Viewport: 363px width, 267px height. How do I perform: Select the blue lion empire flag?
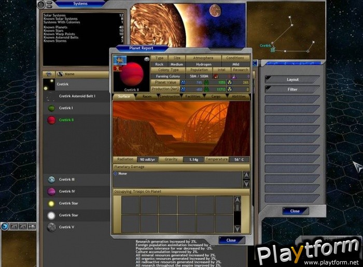coord(120,60)
